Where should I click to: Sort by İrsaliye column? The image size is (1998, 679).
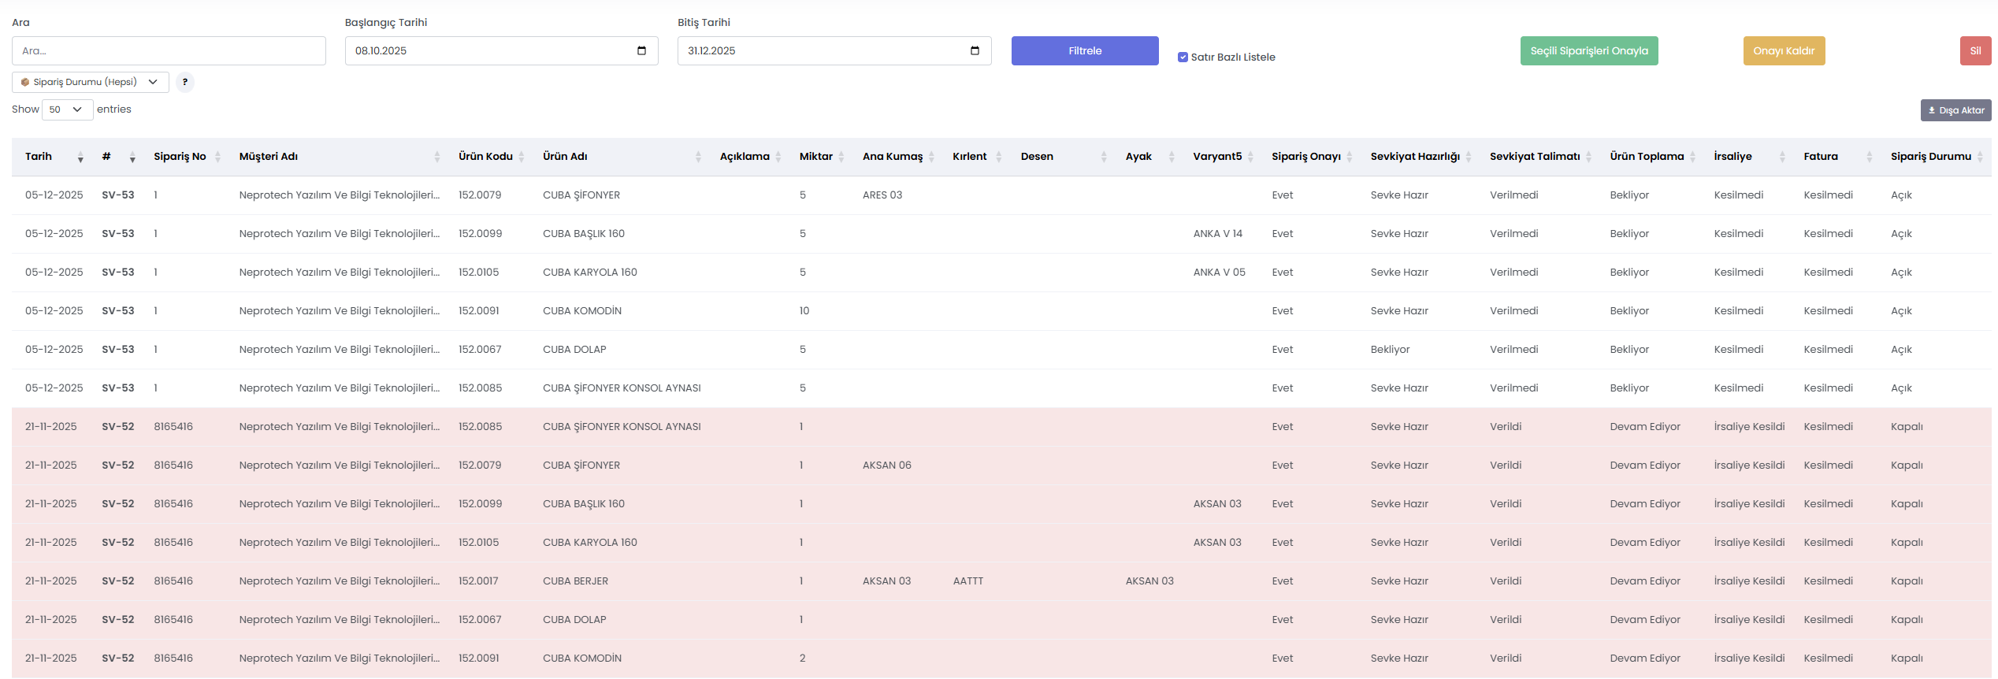click(1749, 157)
